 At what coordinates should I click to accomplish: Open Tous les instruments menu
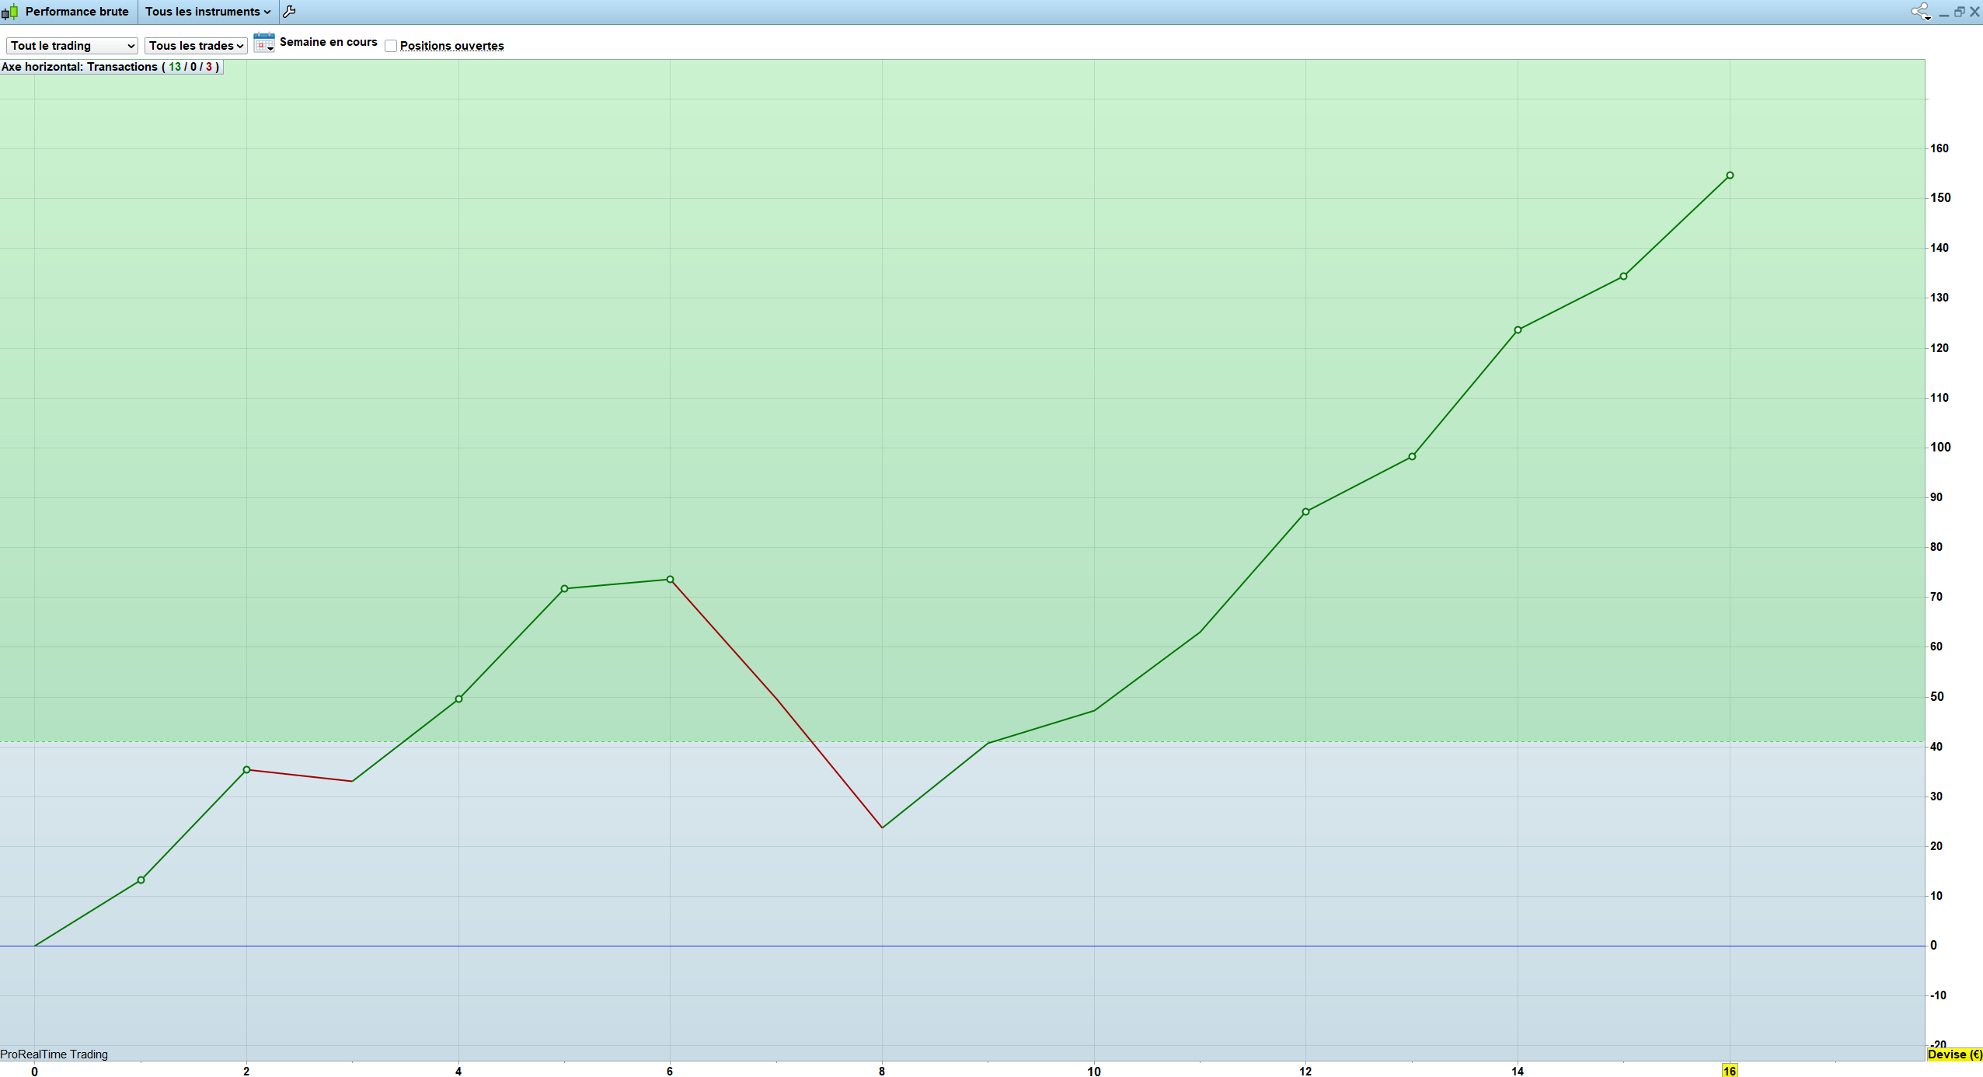[x=207, y=12]
